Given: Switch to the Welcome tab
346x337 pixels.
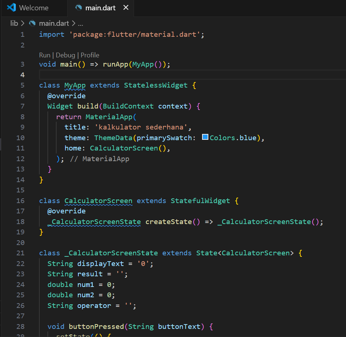Looking at the screenshot, I should 33,7.
